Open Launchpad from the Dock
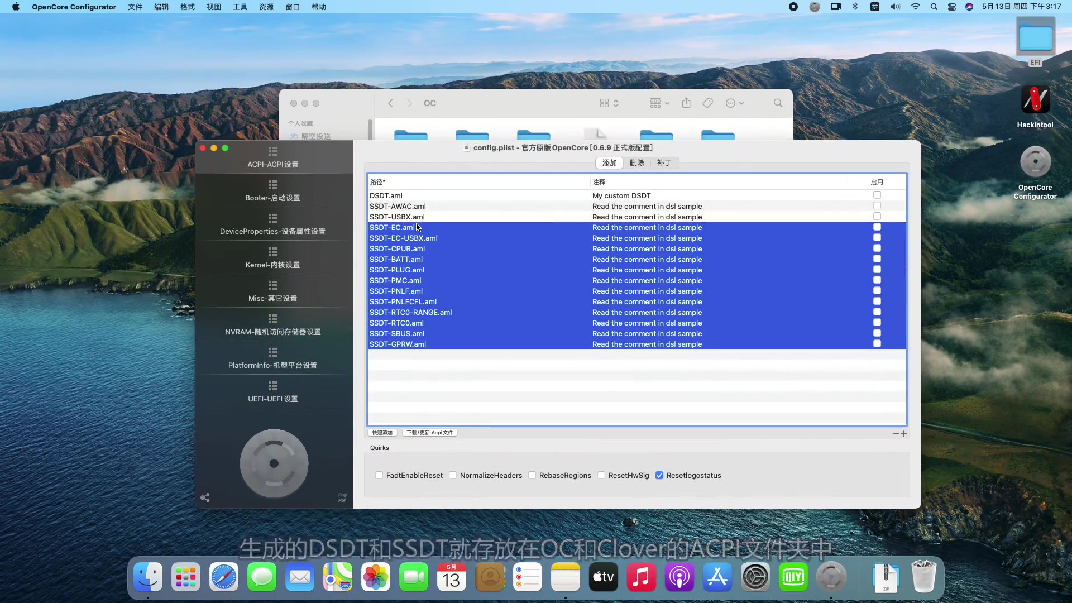 point(186,577)
